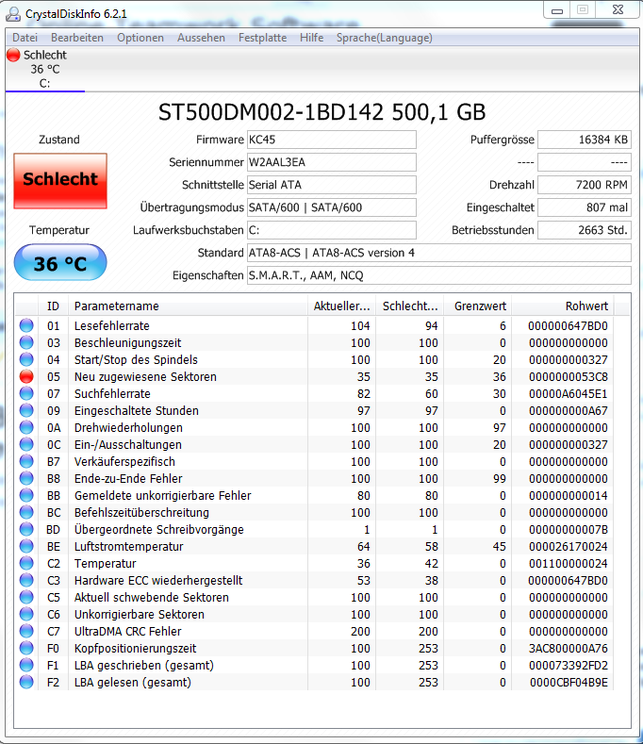
Task: Click the blue icon for LBA geschrieben (gesamt)
Action: [26, 665]
